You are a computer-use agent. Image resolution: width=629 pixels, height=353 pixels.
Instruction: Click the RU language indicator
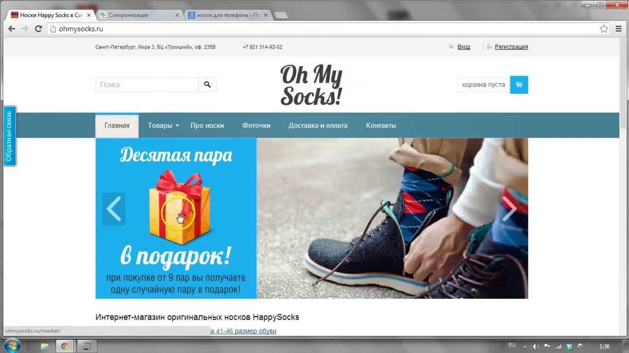(512, 346)
